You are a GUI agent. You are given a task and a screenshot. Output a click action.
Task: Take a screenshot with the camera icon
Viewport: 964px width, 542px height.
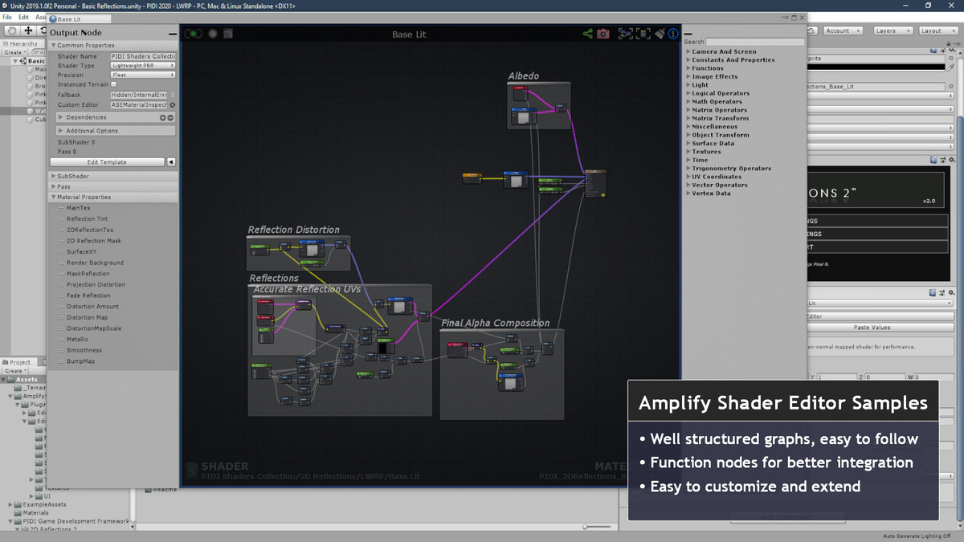point(603,34)
